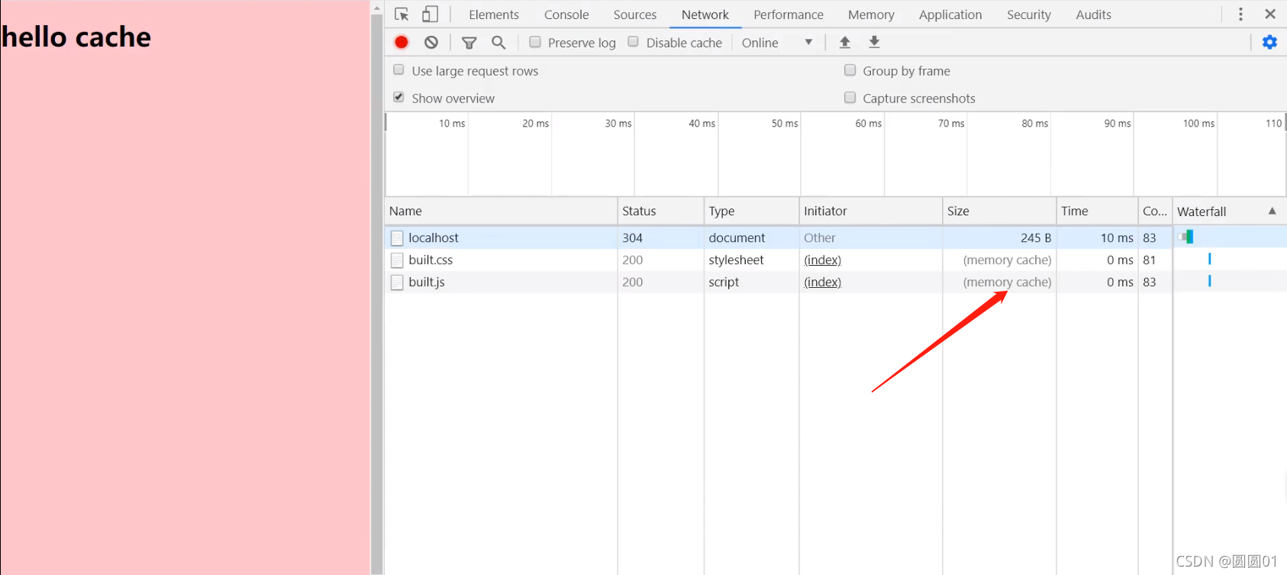Screen dimensions: 1287x575
Task: Open the Online throttling dropdown
Action: click(x=777, y=43)
